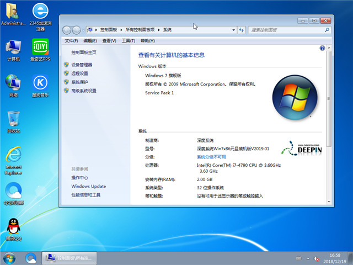Open address bar history dropdown arrow
The image size is (353, 265).
(233, 30)
